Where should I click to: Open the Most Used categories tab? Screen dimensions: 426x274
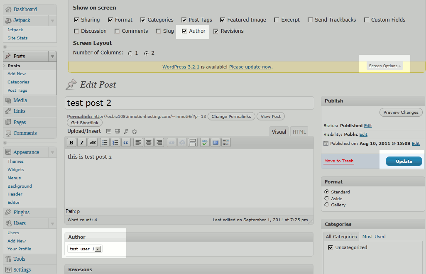(x=374, y=237)
